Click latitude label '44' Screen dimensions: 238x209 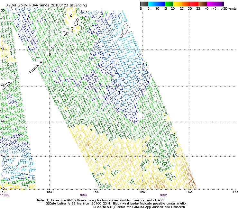click(x=3, y=121)
